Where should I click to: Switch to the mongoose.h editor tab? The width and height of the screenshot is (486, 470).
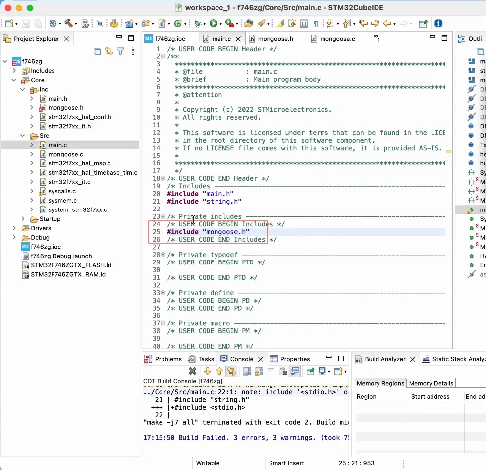[x=271, y=39]
